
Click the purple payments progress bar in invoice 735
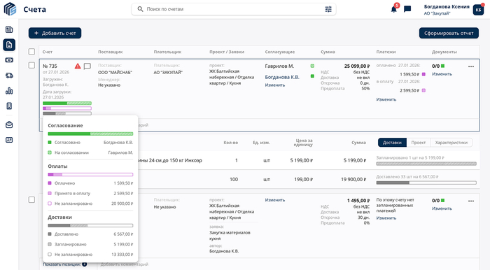[67, 108]
